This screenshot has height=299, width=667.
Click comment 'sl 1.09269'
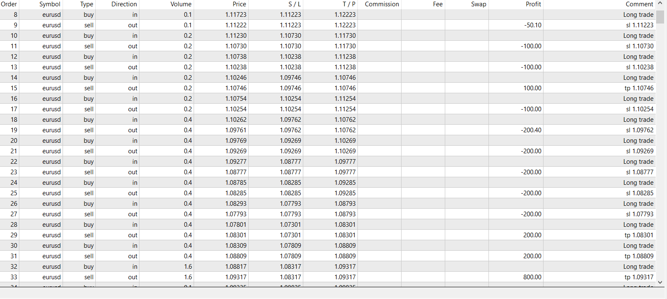[x=640, y=151]
